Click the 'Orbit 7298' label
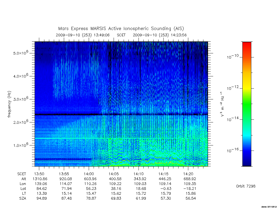Screen dimensions: 277x208 click(246, 186)
